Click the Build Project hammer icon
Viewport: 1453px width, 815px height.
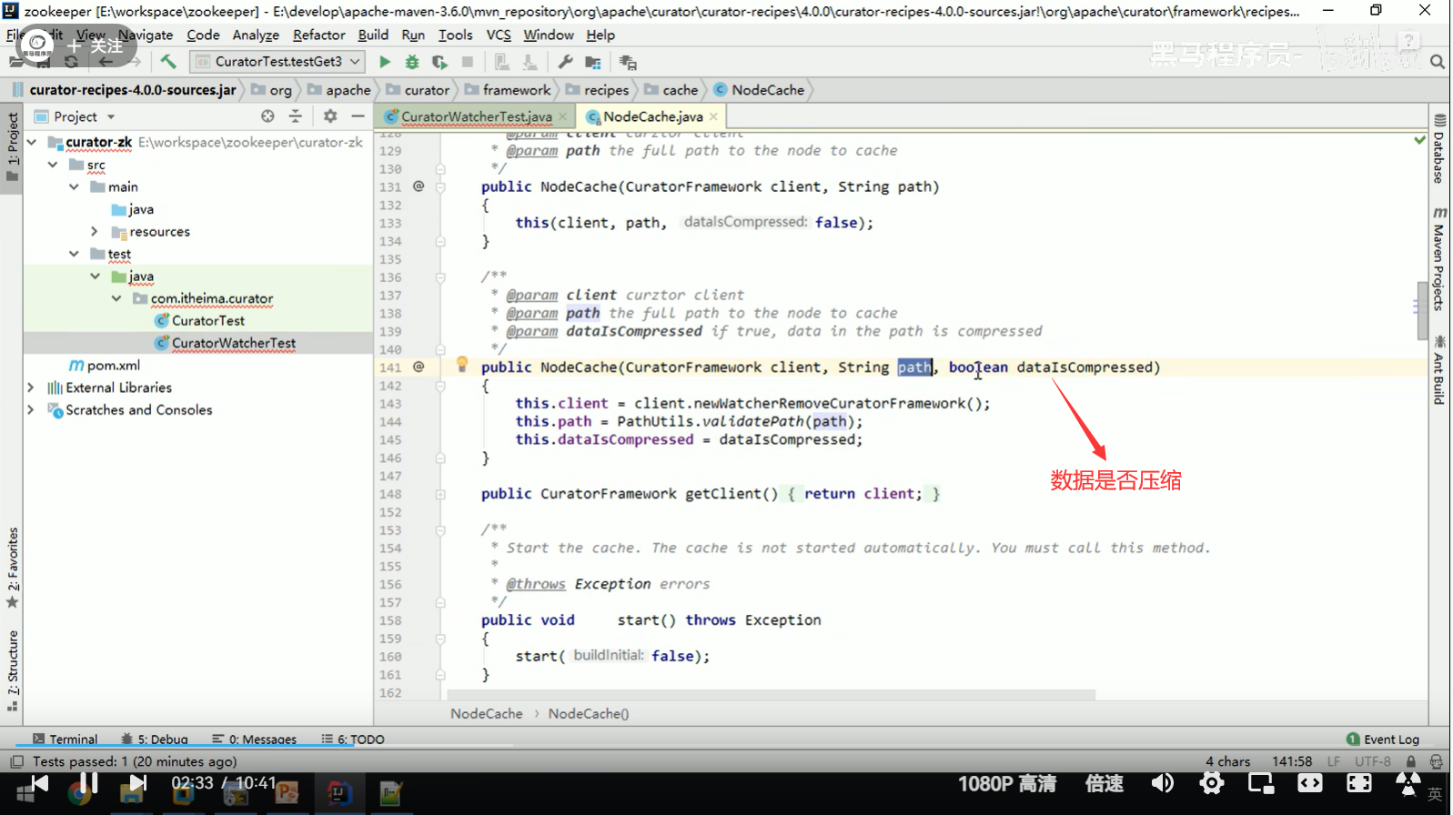[x=168, y=62]
